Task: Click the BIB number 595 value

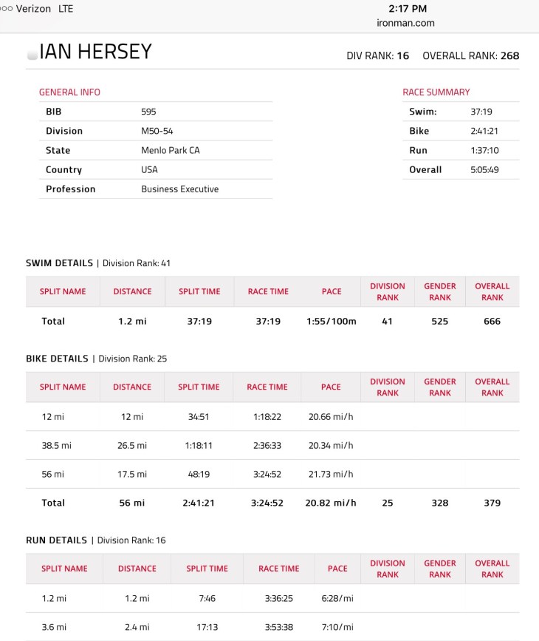Action: pyautogui.click(x=149, y=112)
